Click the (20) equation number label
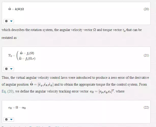Image resolution: width=156 pixels, height=127 pixels. (146, 9)
